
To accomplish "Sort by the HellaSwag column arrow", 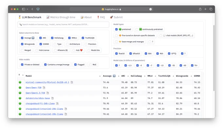I will [x=145, y=76].
